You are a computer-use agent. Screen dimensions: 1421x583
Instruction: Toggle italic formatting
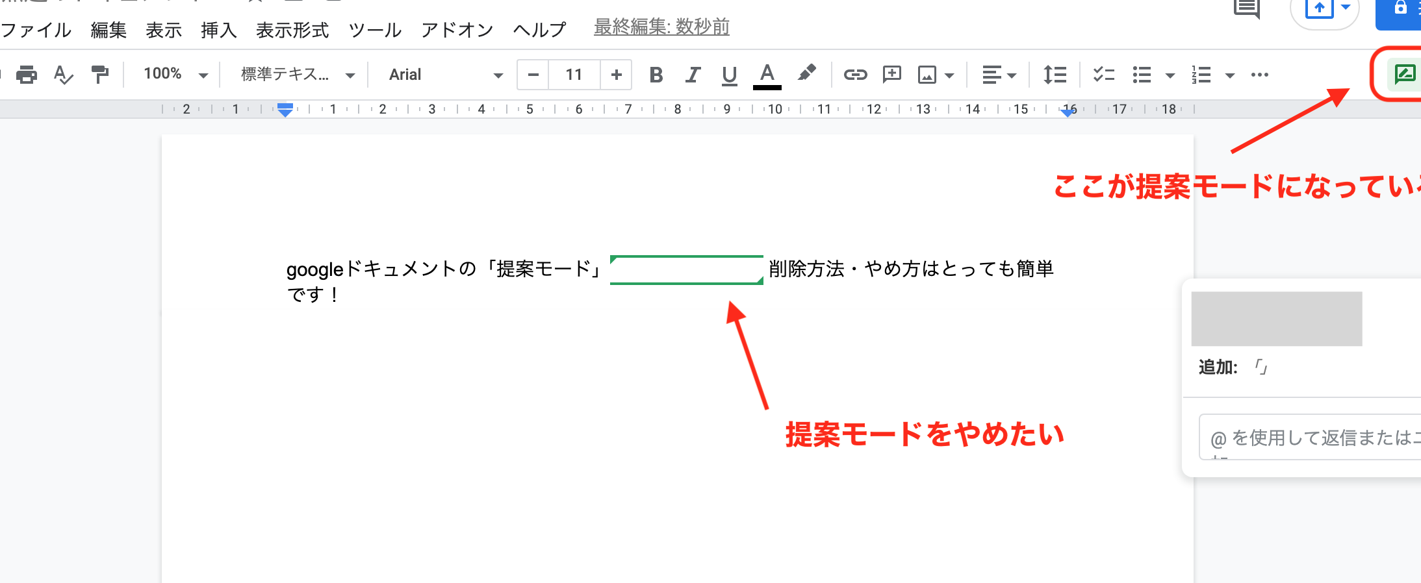point(693,75)
